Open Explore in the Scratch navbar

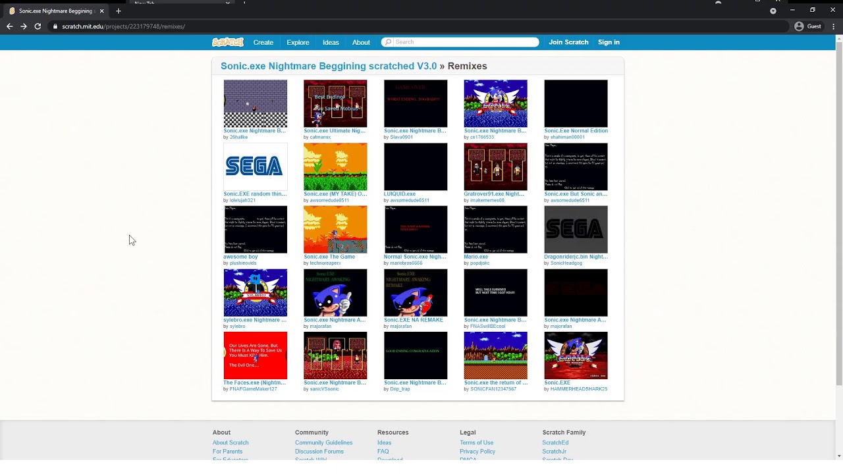[298, 42]
